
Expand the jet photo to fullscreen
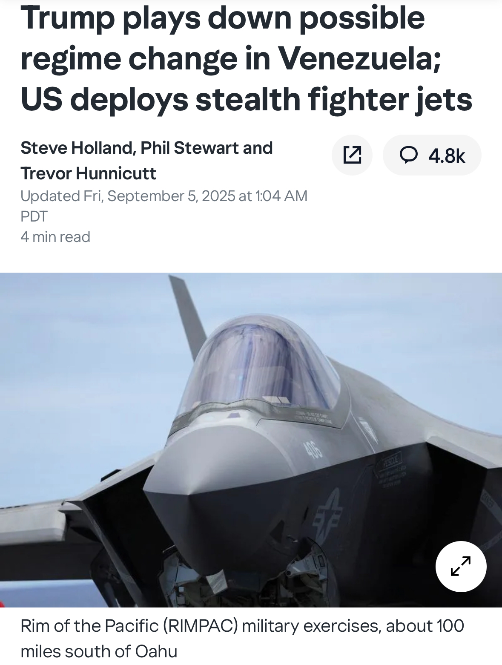461,567
